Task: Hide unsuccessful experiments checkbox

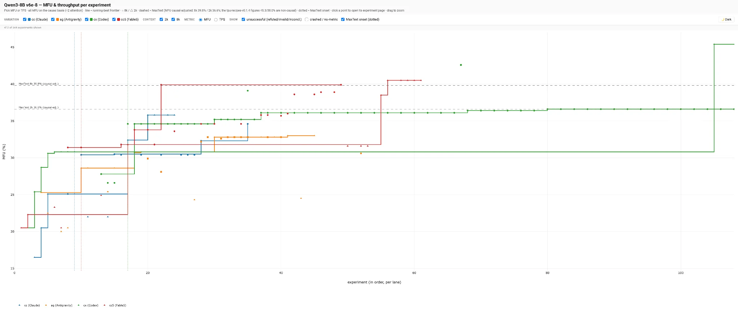Action: pyautogui.click(x=244, y=19)
